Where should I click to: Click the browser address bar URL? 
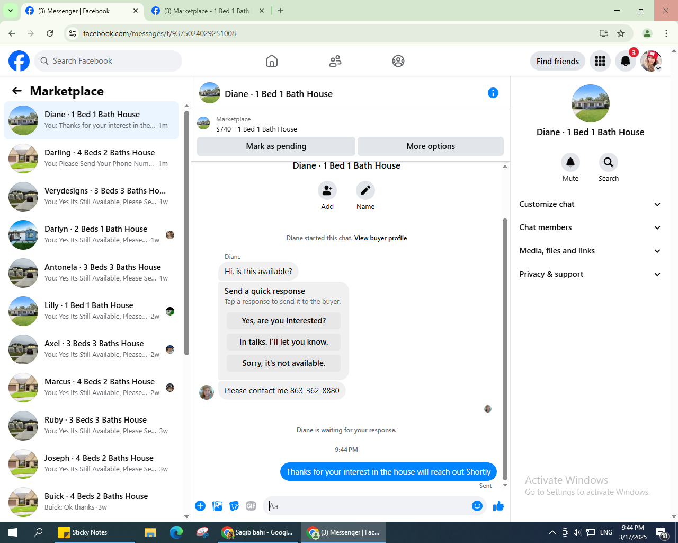tap(159, 33)
